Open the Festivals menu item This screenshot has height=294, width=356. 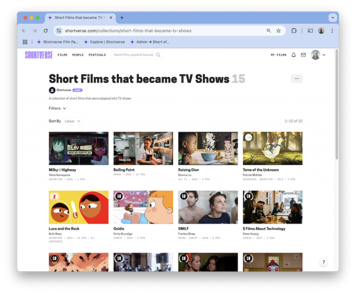point(97,55)
